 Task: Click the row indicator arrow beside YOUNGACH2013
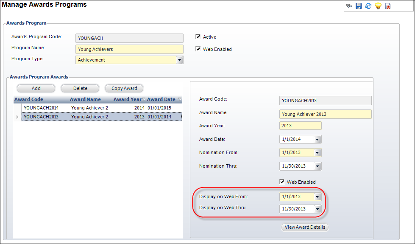[17, 117]
